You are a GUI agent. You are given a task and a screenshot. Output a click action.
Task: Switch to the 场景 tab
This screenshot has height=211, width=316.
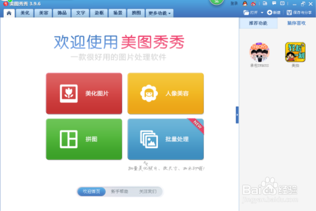click(117, 13)
